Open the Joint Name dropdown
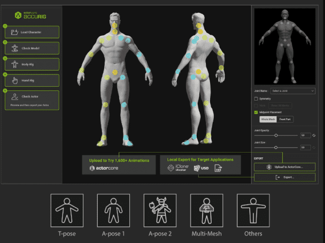Image resolution: width=325 pixels, height=243 pixels. coord(293,91)
